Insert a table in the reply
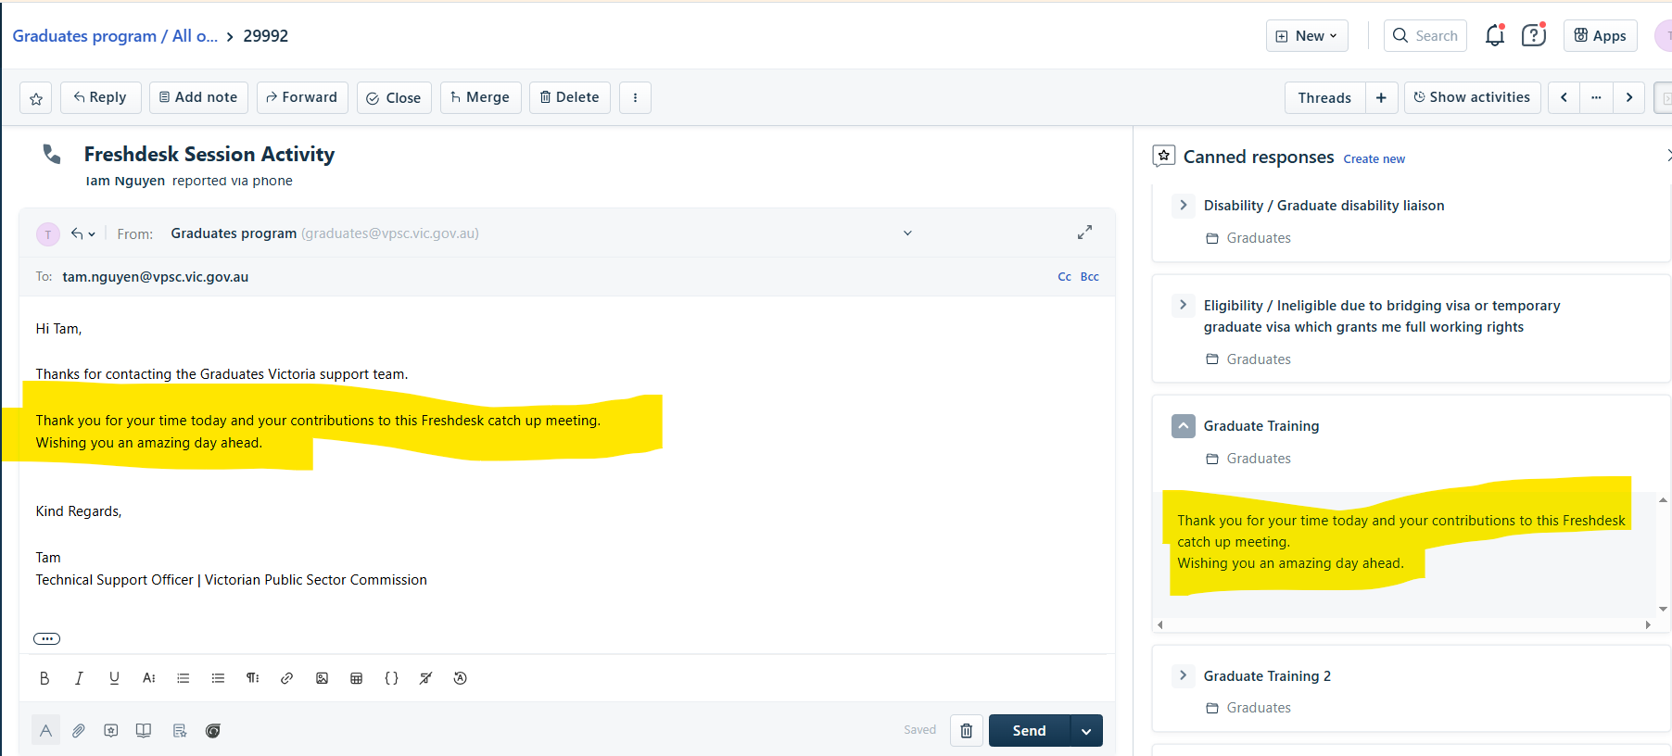1672x756 pixels. 356,678
